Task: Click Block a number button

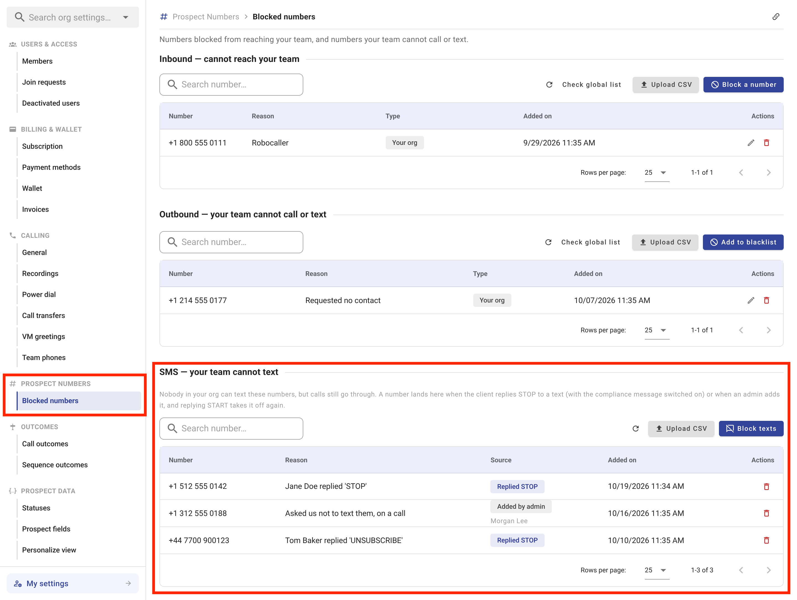Action: 743,85
